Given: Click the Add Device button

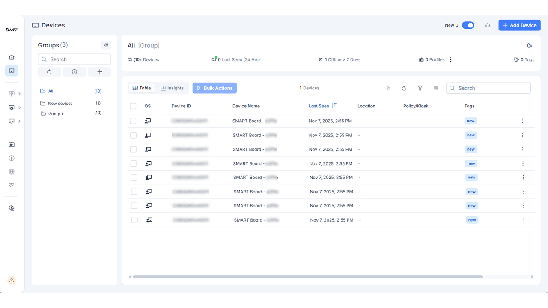Looking at the screenshot, I should 519,25.
